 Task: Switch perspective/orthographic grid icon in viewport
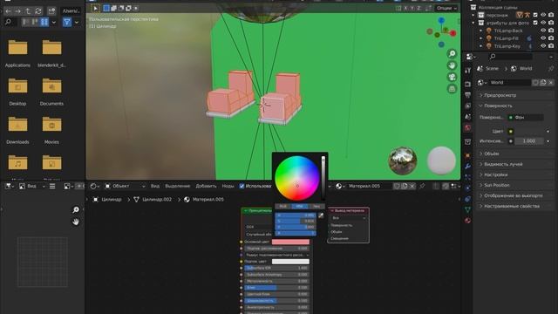(452, 89)
